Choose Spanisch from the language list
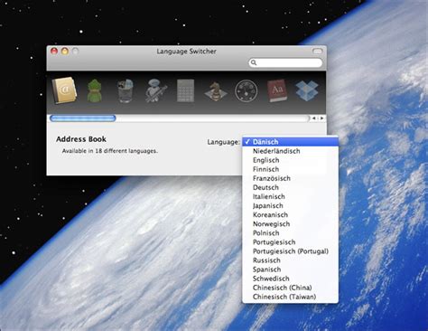The width and height of the screenshot is (428, 331). tap(290, 270)
